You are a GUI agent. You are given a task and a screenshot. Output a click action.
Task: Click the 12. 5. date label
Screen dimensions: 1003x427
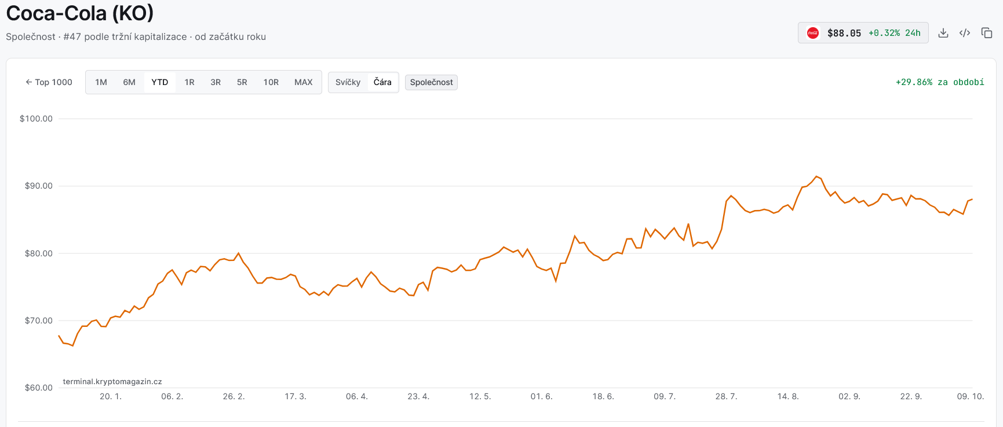pos(480,396)
